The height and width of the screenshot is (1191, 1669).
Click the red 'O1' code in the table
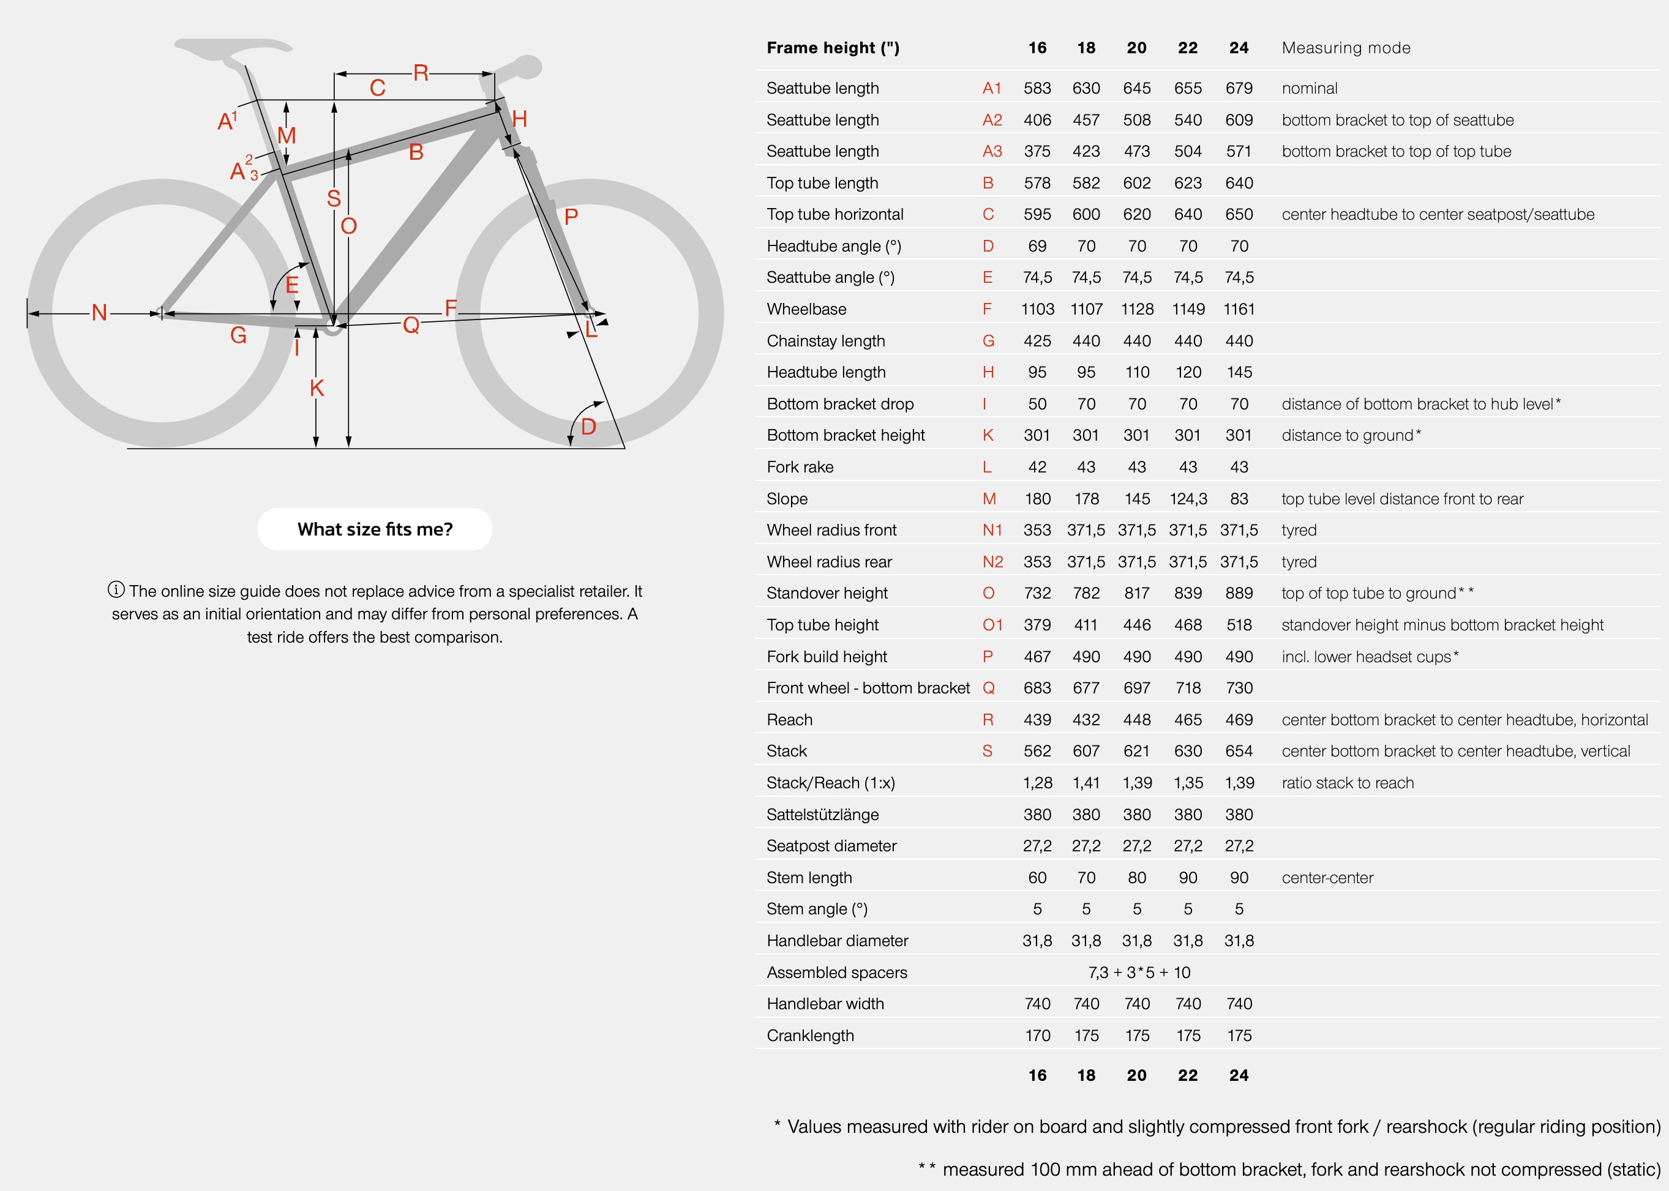point(992,625)
